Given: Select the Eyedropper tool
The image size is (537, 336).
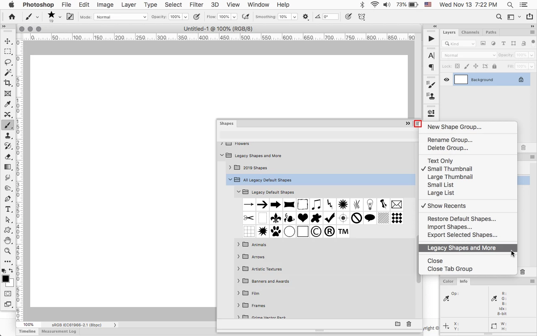Looking at the screenshot, I should coord(8,104).
